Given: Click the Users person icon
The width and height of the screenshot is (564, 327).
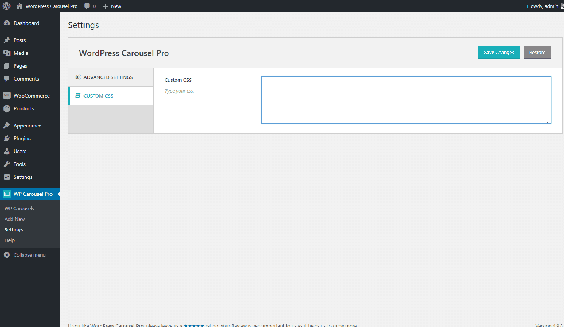Looking at the screenshot, I should (x=7, y=151).
